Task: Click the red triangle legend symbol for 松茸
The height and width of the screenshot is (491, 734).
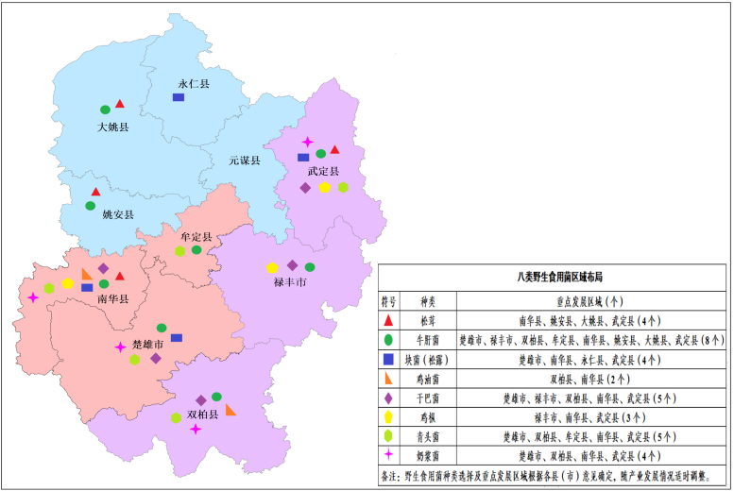Action: pyautogui.click(x=388, y=320)
